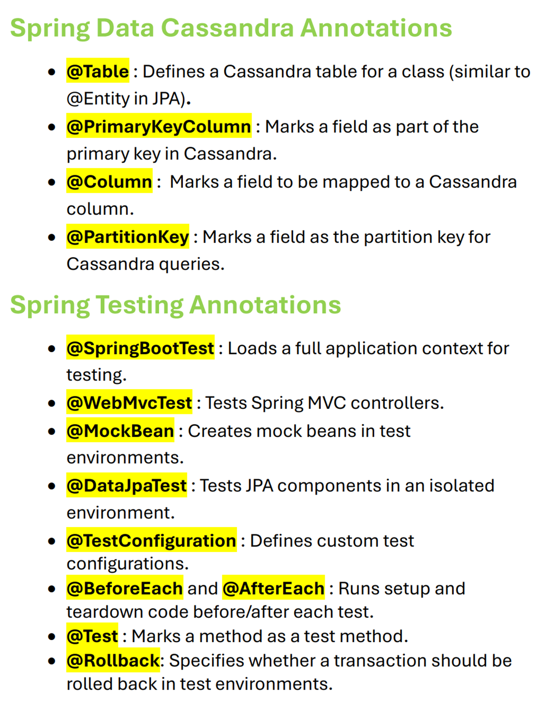546x710 pixels.
Task: Click the highlighted @Rollback annotation
Action: (113, 661)
